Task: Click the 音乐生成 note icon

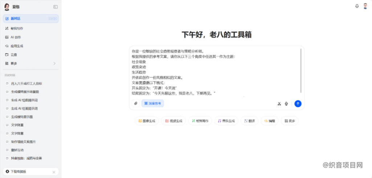Action: coord(219,121)
